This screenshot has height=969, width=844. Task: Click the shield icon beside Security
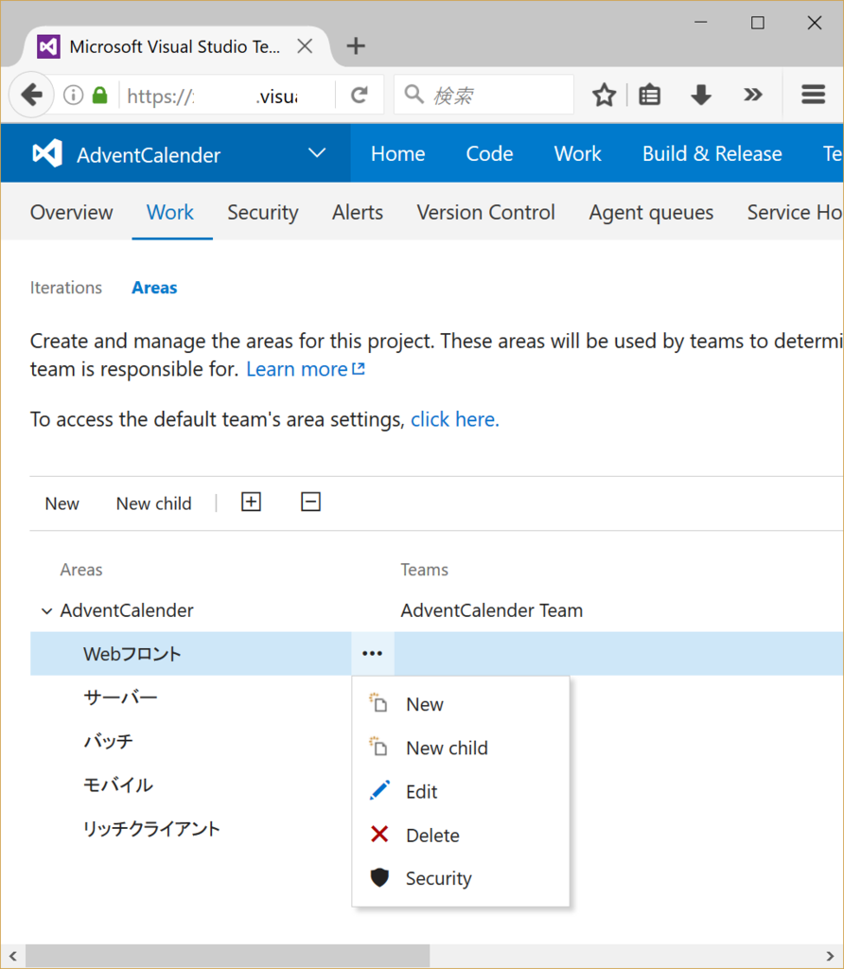pos(379,877)
